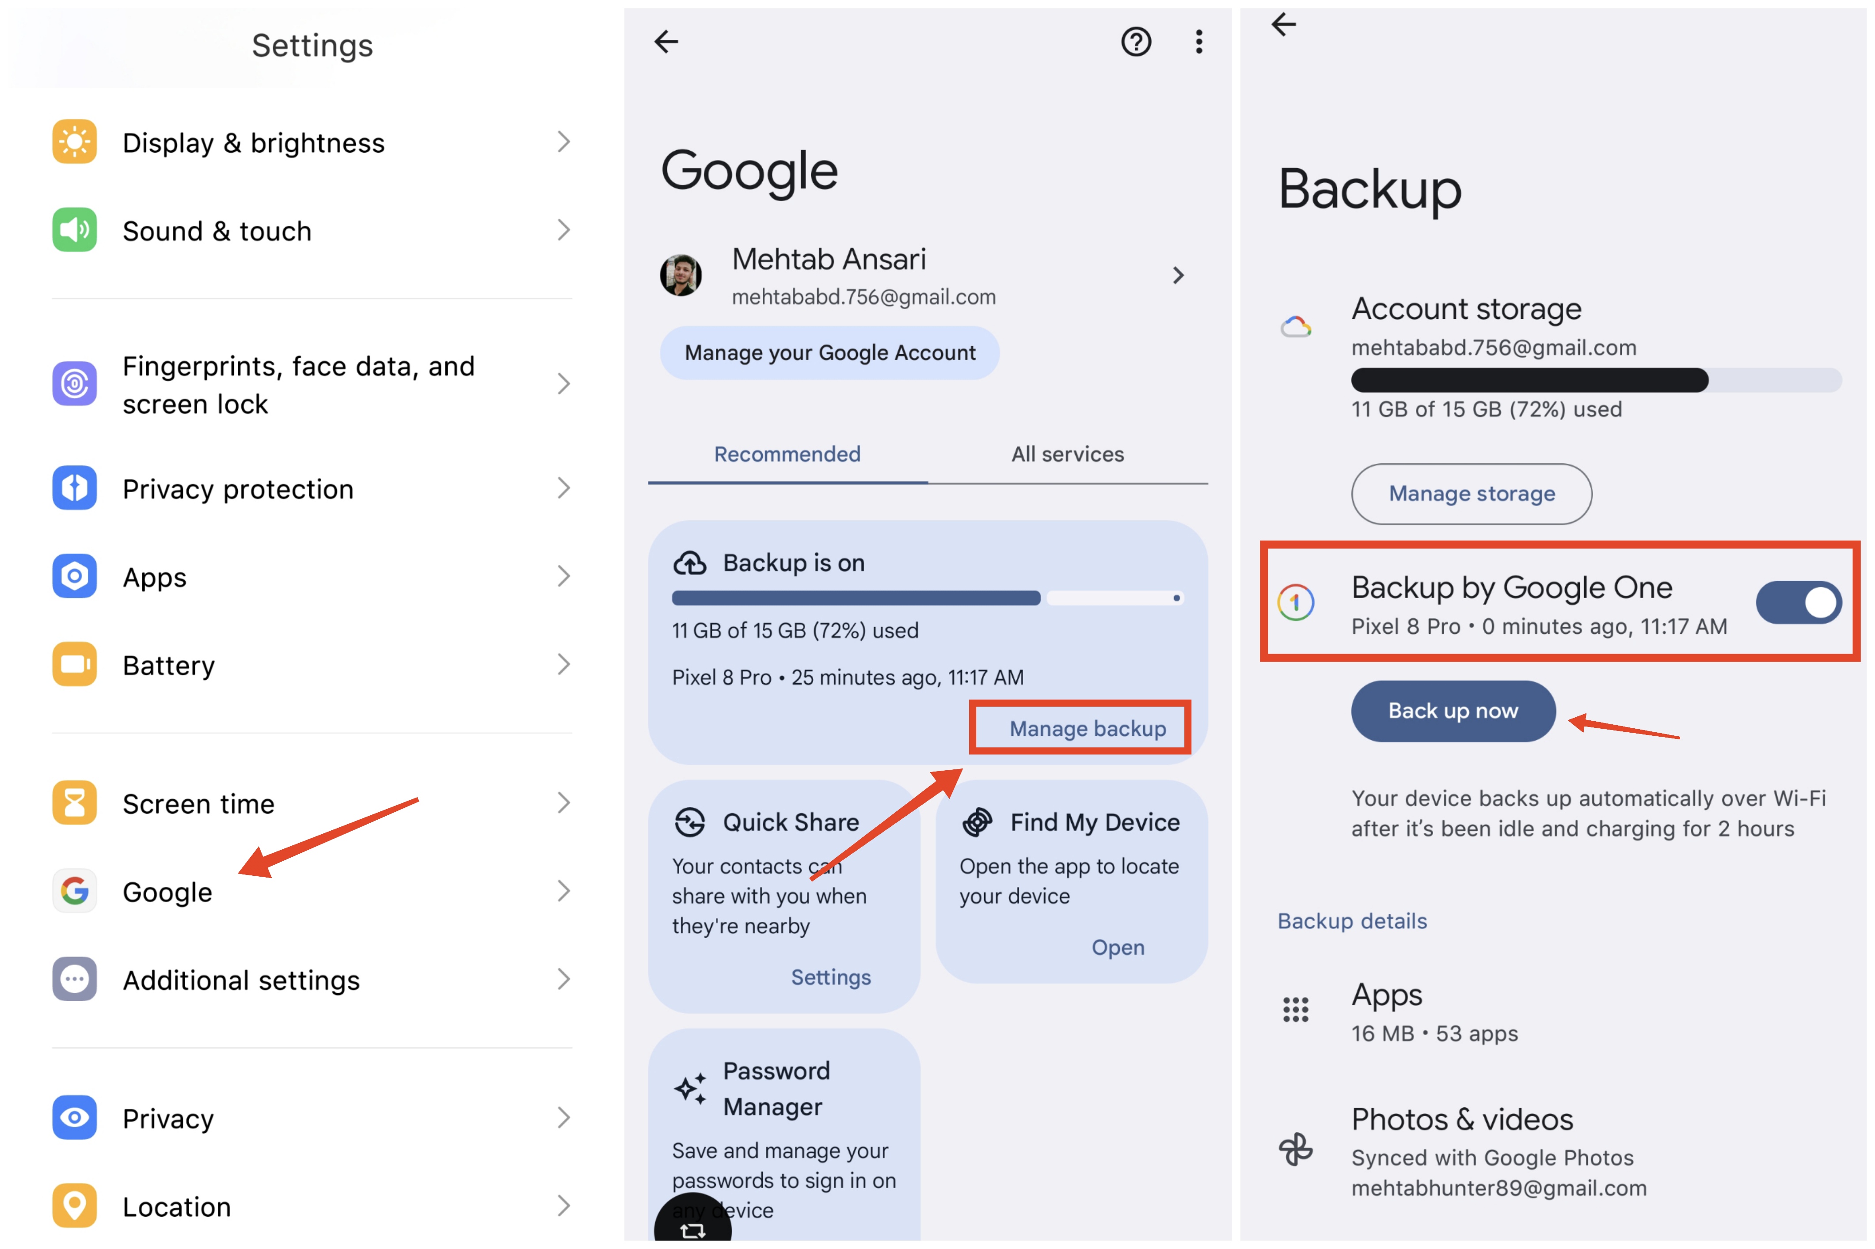Open Photos & videos backup details
The image size is (1875, 1249).
pos(1554,1152)
